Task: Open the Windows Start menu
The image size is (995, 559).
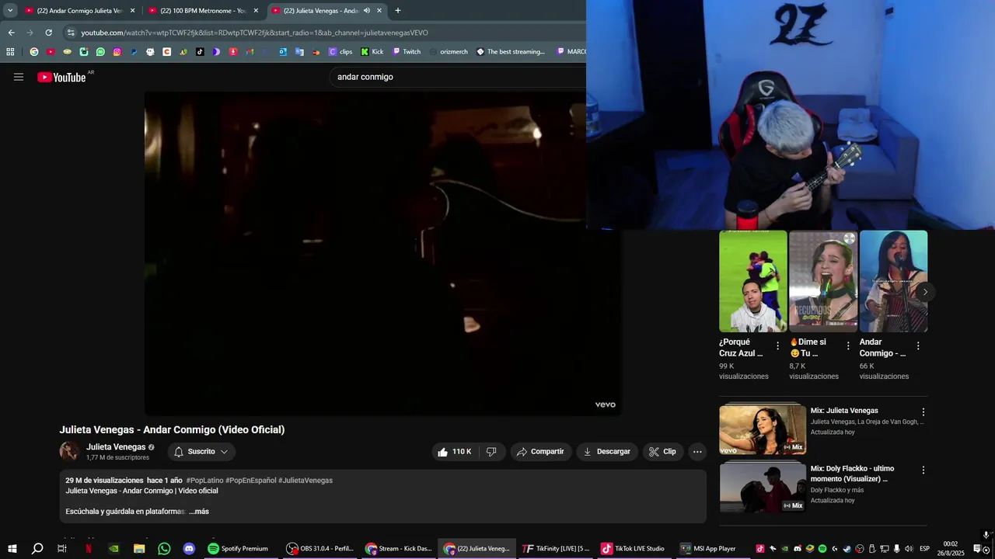Action: click(x=12, y=549)
